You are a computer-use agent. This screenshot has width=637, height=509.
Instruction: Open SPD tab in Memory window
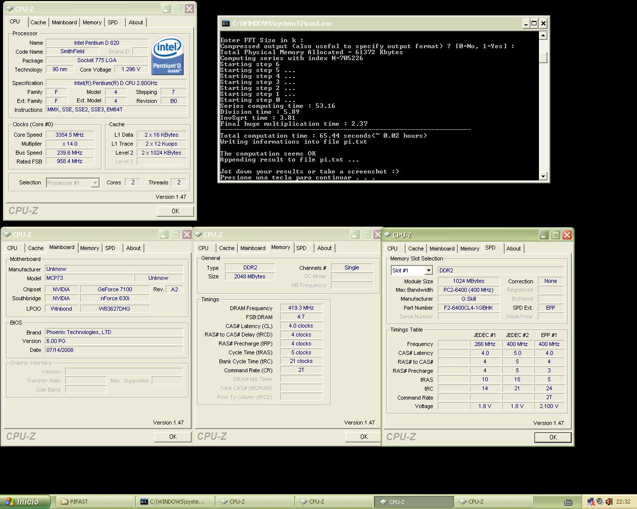pyautogui.click(x=301, y=248)
